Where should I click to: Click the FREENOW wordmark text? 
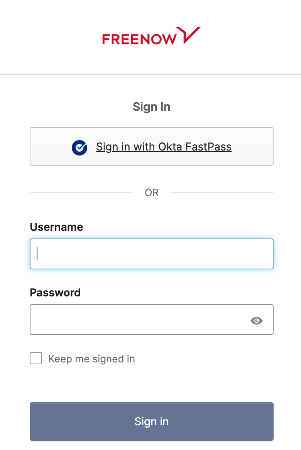point(139,39)
